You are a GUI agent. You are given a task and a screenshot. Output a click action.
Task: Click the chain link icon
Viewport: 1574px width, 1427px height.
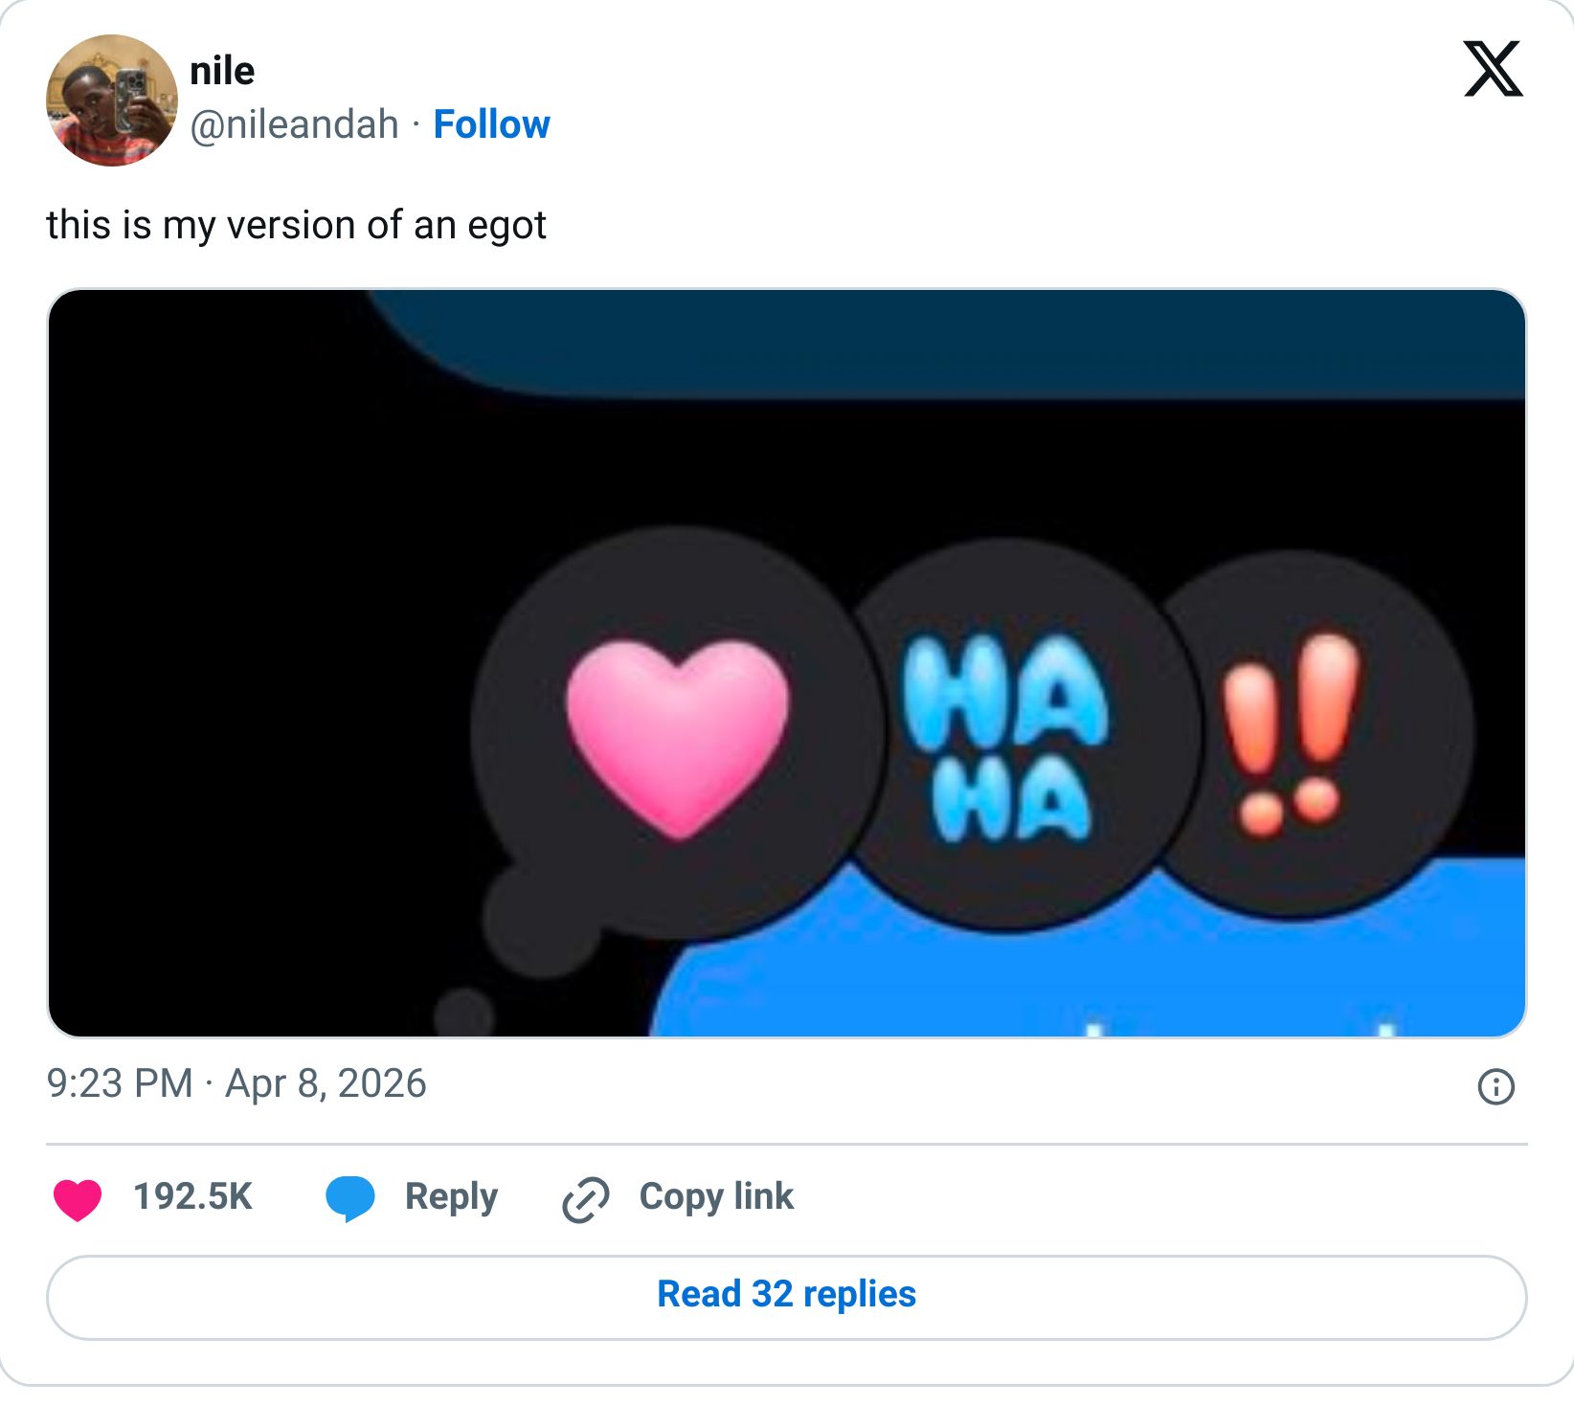[x=585, y=1199]
